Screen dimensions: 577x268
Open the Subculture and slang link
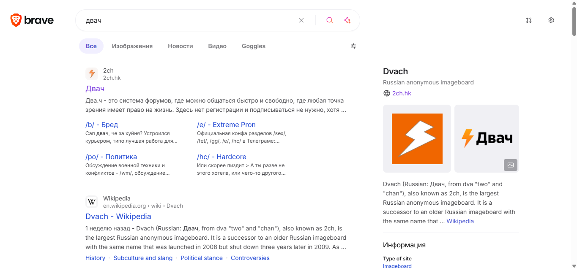point(143,258)
